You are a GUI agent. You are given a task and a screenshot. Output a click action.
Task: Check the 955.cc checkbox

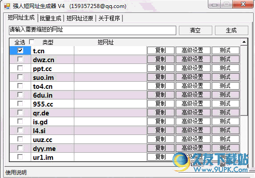(x=20, y=103)
